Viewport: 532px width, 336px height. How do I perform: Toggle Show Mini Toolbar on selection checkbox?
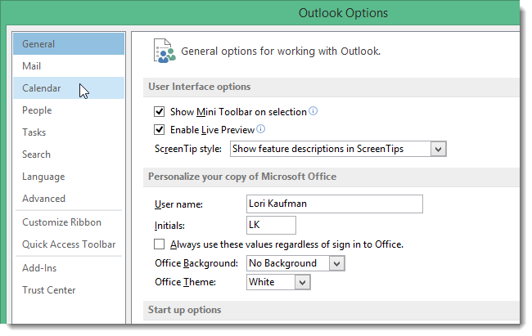159,111
